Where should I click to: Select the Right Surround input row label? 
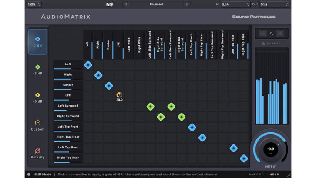68,116
